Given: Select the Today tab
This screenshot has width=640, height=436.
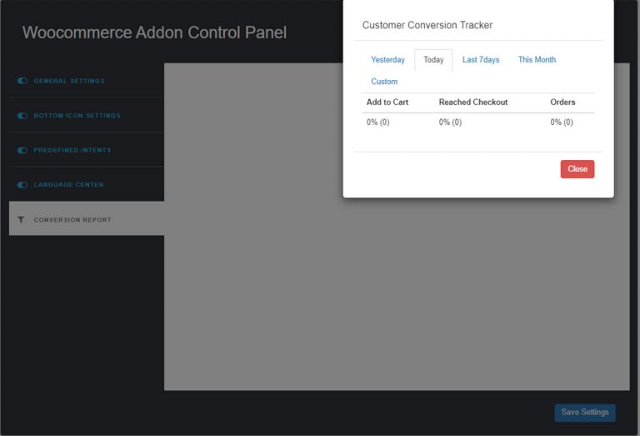Looking at the screenshot, I should [x=433, y=60].
